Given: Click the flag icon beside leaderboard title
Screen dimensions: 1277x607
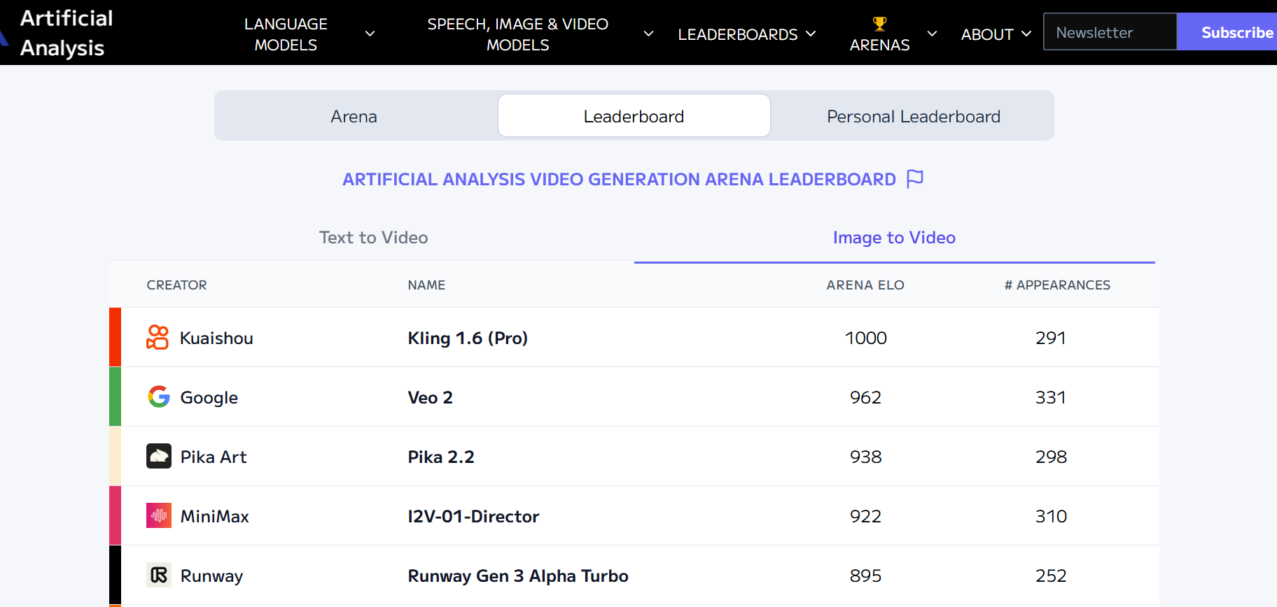Looking at the screenshot, I should click(x=915, y=179).
